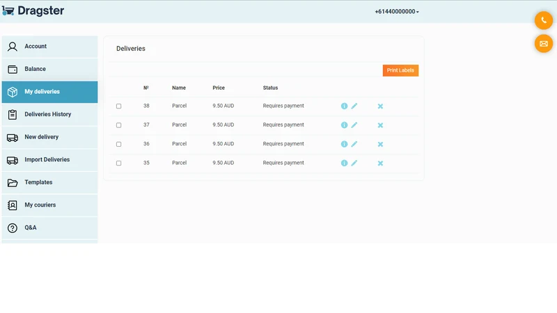Click the Import Deliveries truck icon
557x313 pixels.
(13, 160)
